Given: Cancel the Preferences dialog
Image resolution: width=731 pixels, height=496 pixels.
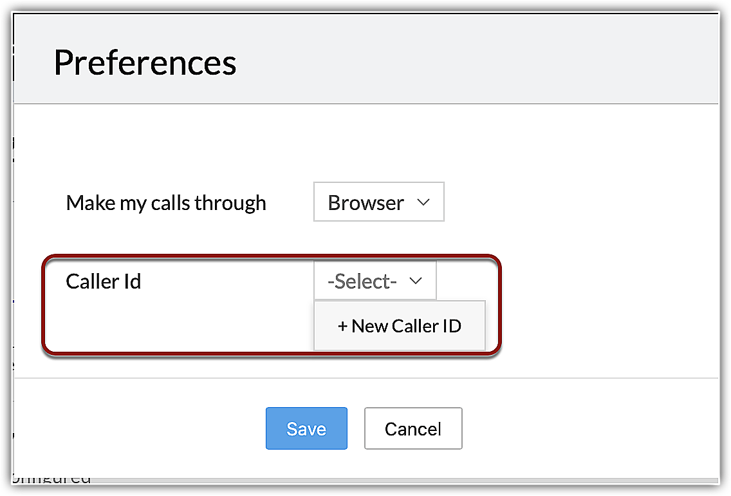Looking at the screenshot, I should (413, 428).
